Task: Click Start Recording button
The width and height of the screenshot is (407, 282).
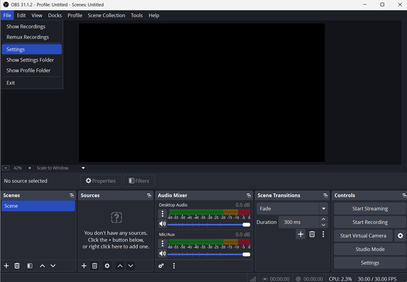Action: 370,222
